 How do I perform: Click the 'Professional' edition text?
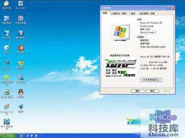tap(147, 26)
